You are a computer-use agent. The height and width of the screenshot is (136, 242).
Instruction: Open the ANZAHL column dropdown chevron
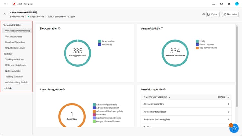tap(228, 97)
